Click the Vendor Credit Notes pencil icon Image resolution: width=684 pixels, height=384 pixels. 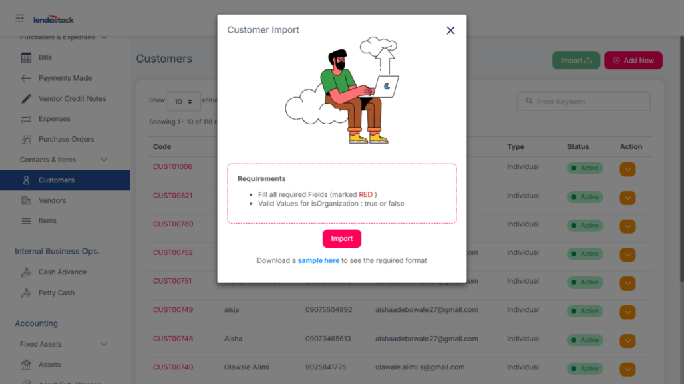click(27, 99)
